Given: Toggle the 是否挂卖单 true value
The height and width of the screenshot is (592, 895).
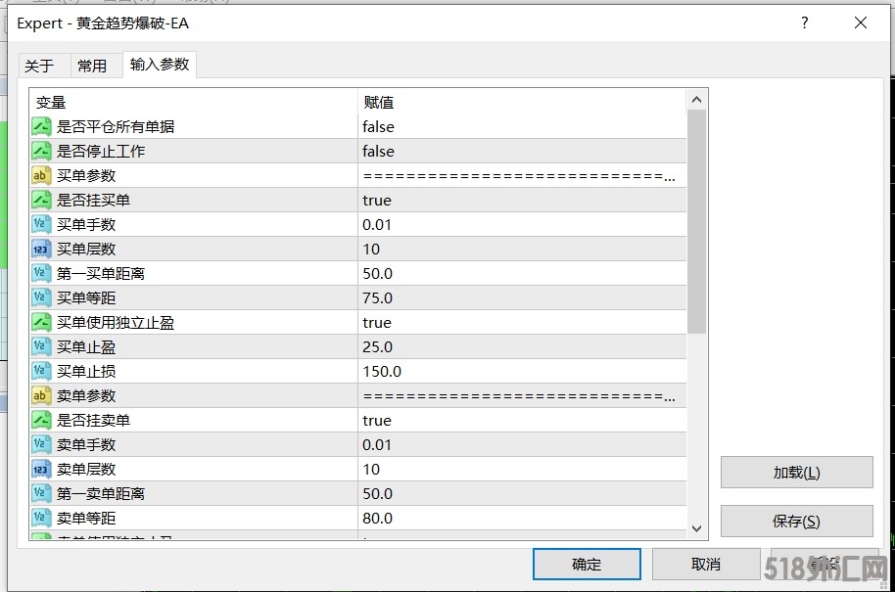Looking at the screenshot, I should [x=377, y=420].
